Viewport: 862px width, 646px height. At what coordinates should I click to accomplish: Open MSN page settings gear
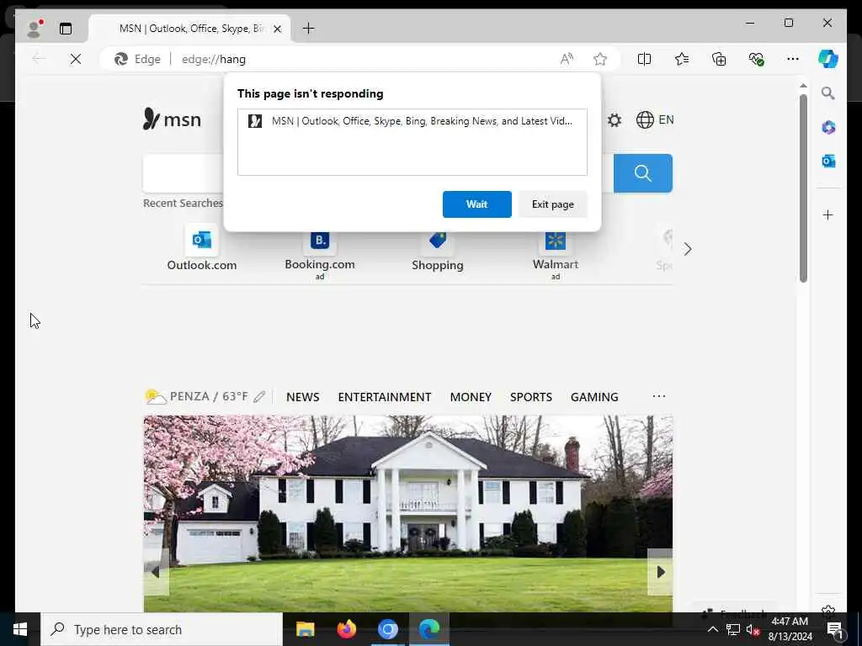coord(615,119)
